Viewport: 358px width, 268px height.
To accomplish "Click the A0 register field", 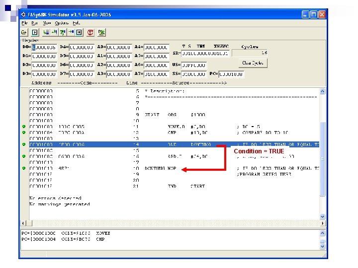I will coord(119,48).
